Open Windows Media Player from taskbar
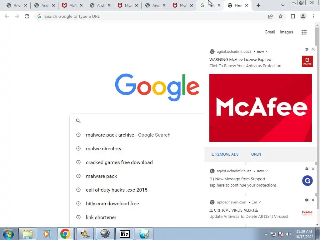Screen dimensions: 320x240 point(47,234)
